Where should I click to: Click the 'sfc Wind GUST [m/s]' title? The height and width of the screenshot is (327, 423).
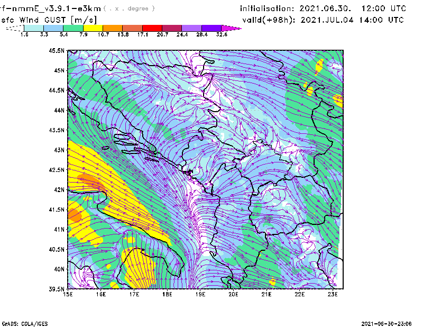click(49, 20)
